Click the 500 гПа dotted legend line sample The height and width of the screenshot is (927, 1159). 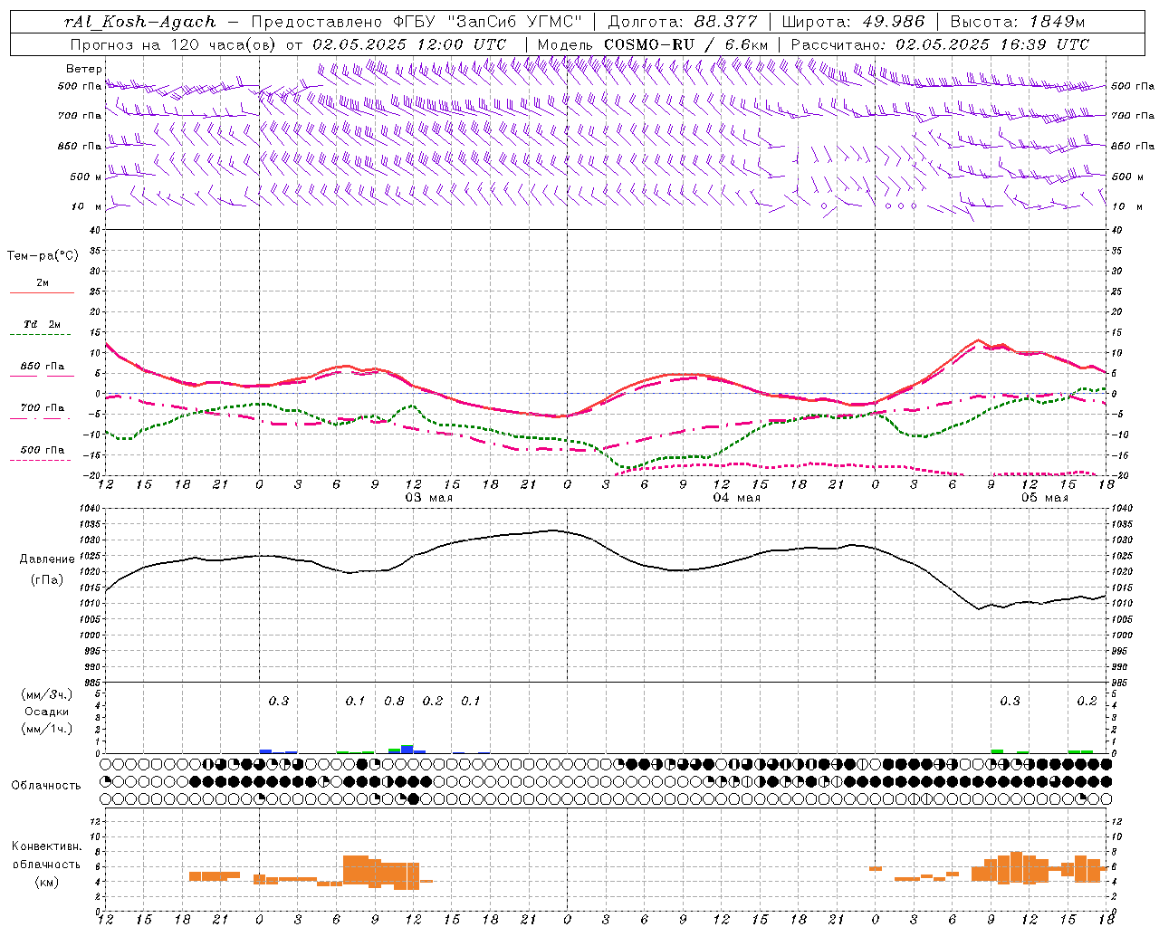tap(42, 460)
